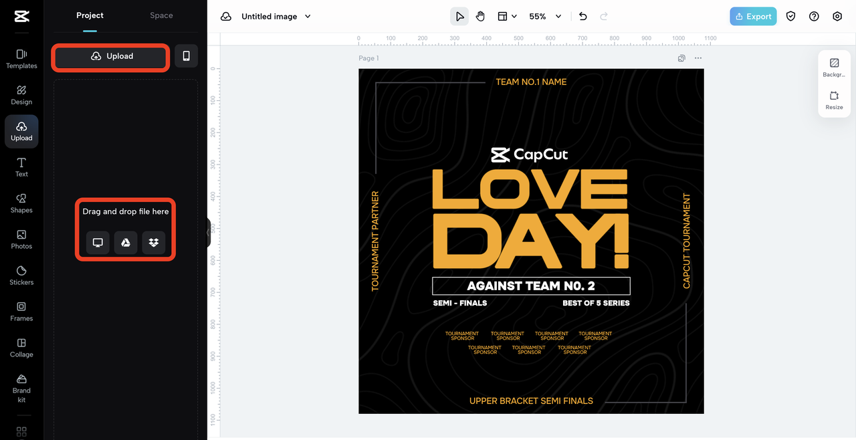Click the undo arrow
The width and height of the screenshot is (856, 440).
coord(582,16)
